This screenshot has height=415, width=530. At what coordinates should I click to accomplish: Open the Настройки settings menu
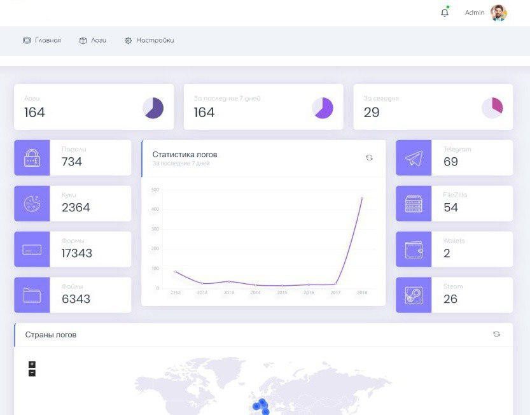[x=149, y=40]
